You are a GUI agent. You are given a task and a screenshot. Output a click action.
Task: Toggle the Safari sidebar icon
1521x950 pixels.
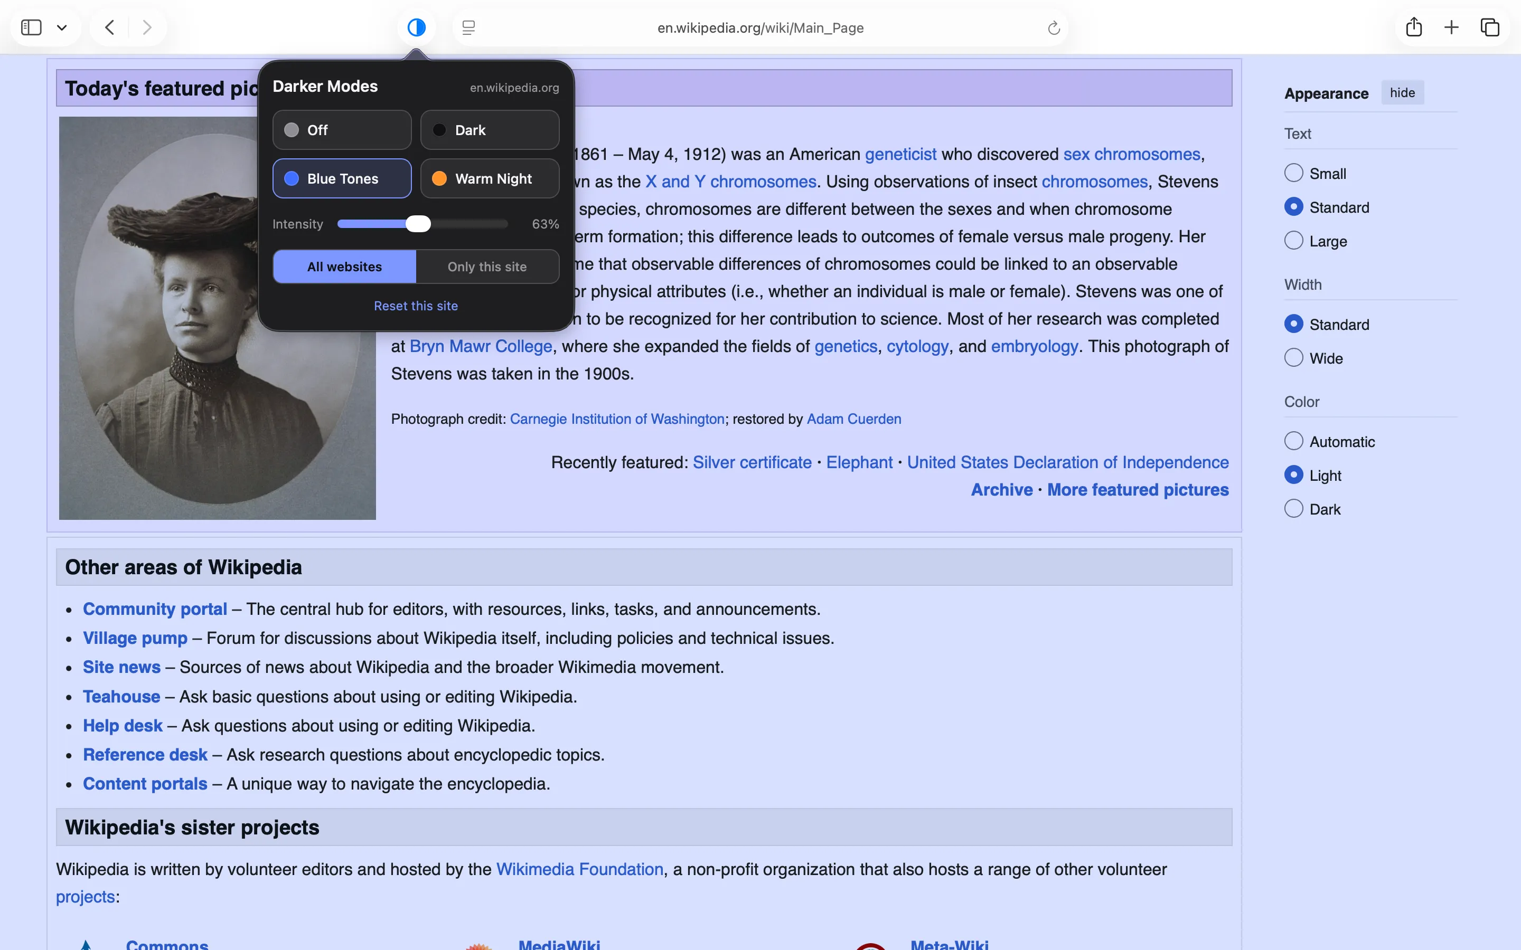click(x=32, y=27)
